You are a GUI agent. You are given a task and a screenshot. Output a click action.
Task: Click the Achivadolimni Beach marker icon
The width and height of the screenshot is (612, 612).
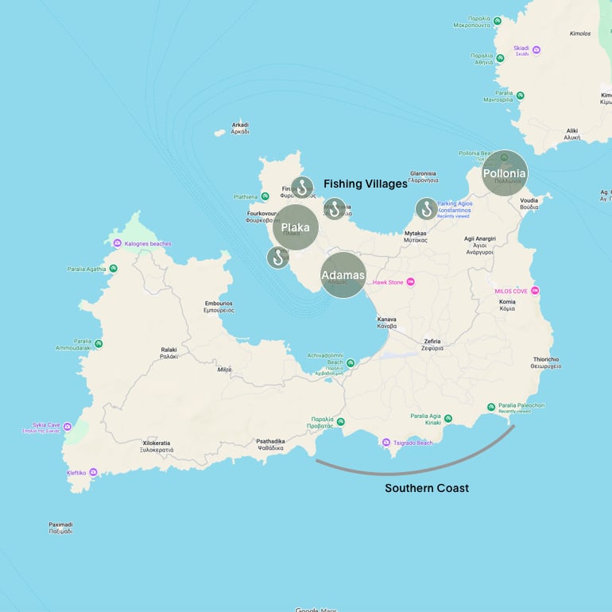pyautogui.click(x=351, y=363)
